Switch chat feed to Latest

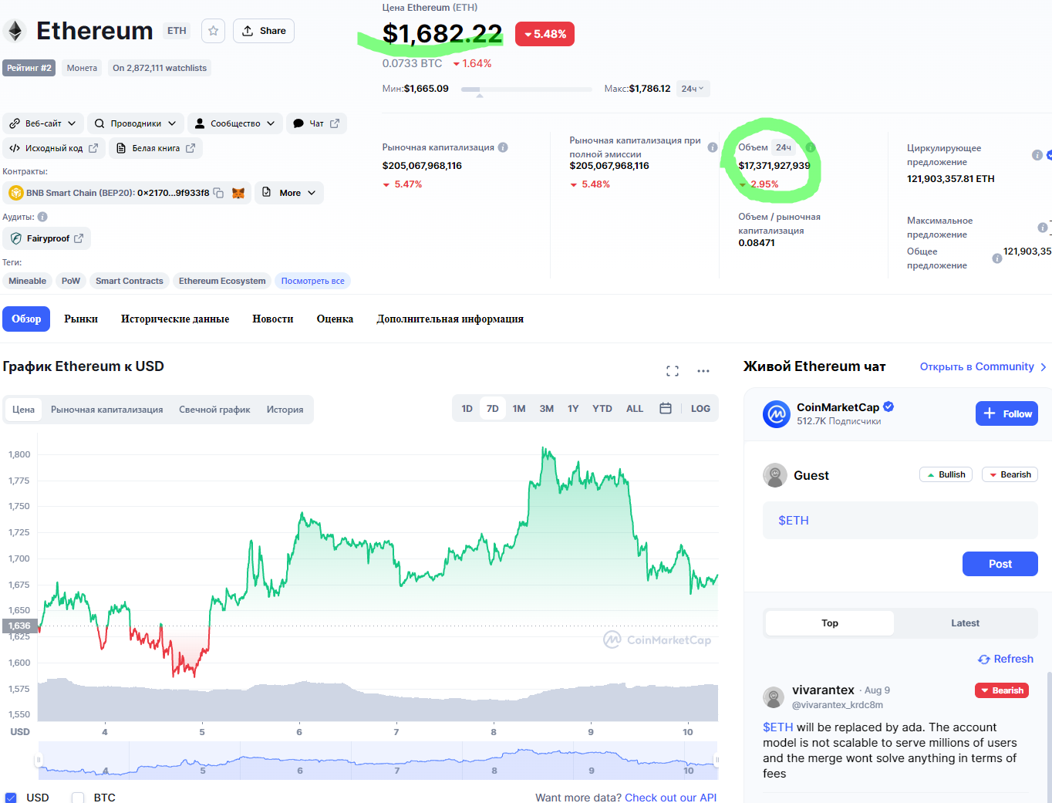point(965,623)
